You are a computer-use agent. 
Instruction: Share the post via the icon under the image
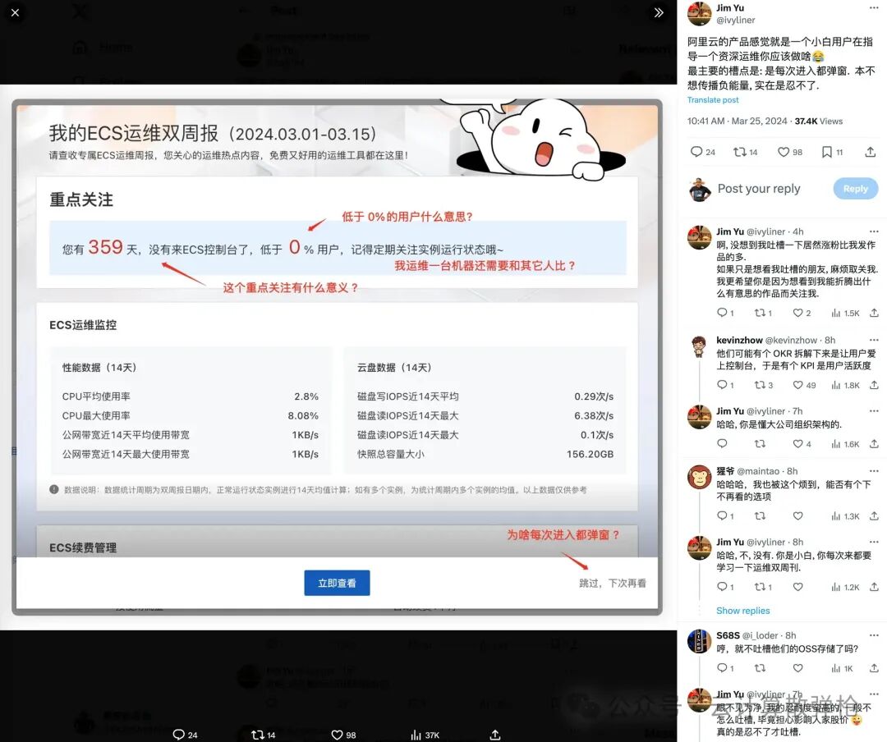coord(495,735)
